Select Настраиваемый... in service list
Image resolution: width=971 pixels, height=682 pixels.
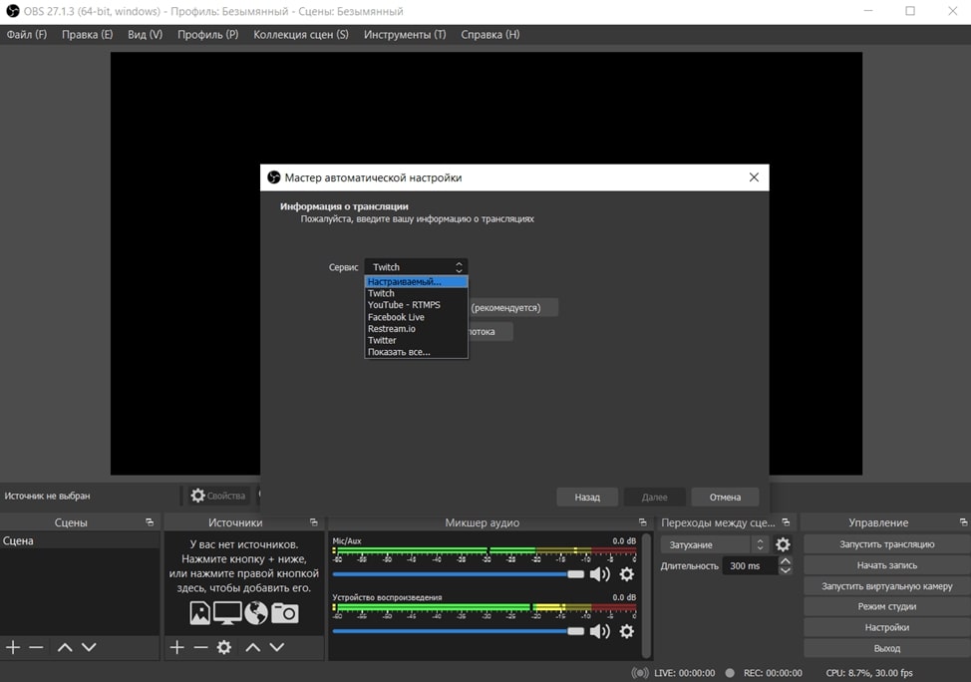coord(416,282)
